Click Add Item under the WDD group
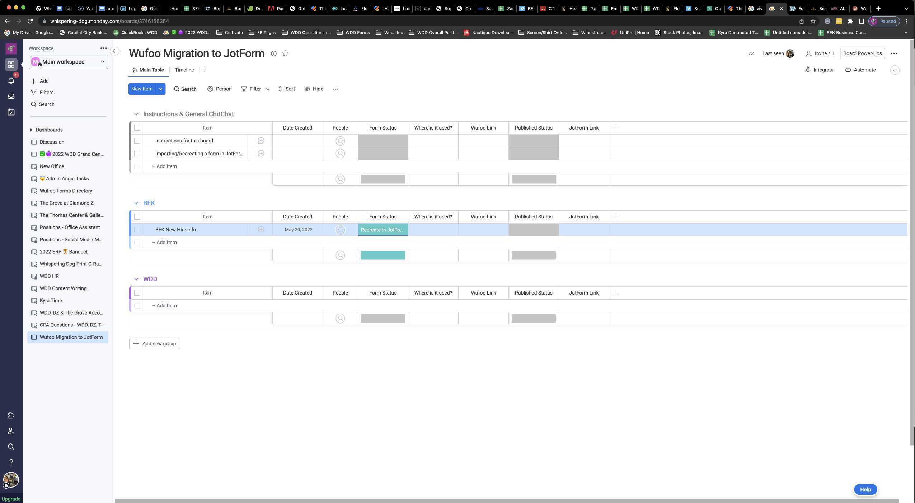The width and height of the screenshot is (915, 503). [x=164, y=305]
